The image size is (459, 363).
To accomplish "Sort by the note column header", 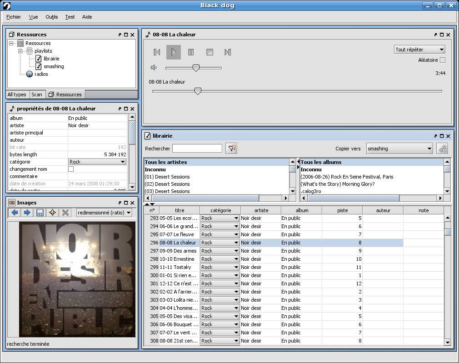I will [424, 210].
